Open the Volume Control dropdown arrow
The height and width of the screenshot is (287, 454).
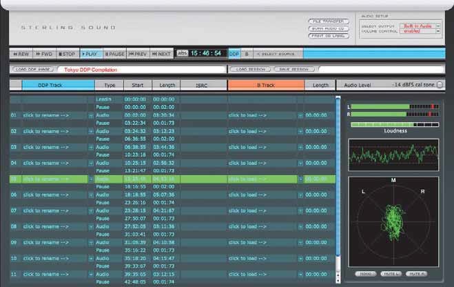click(x=438, y=31)
